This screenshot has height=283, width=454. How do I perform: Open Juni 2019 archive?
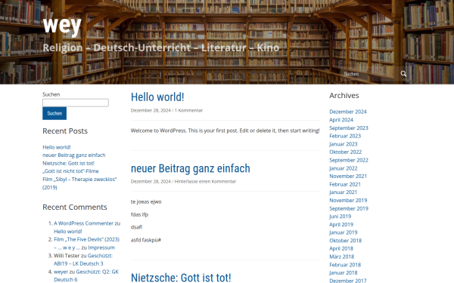[x=340, y=217]
